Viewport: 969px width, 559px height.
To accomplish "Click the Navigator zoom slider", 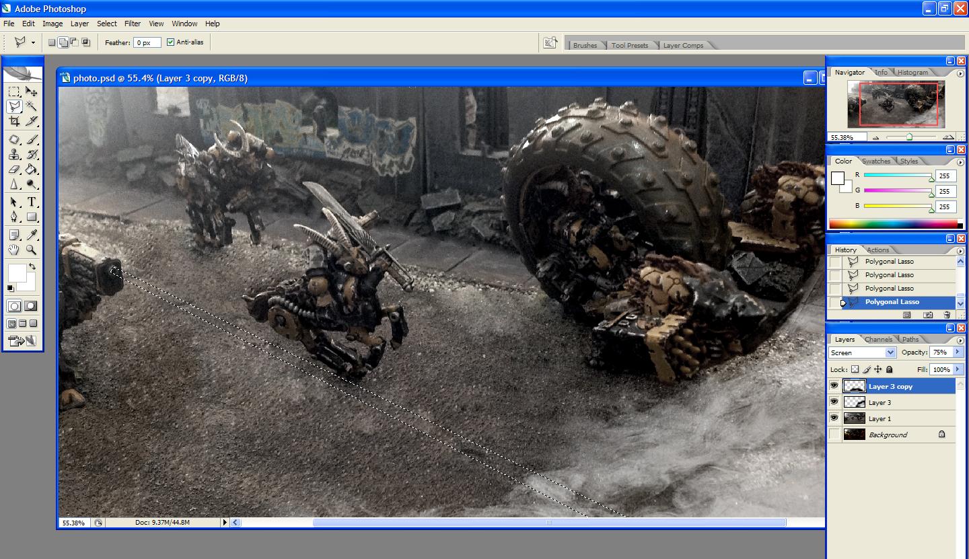I will 909,137.
